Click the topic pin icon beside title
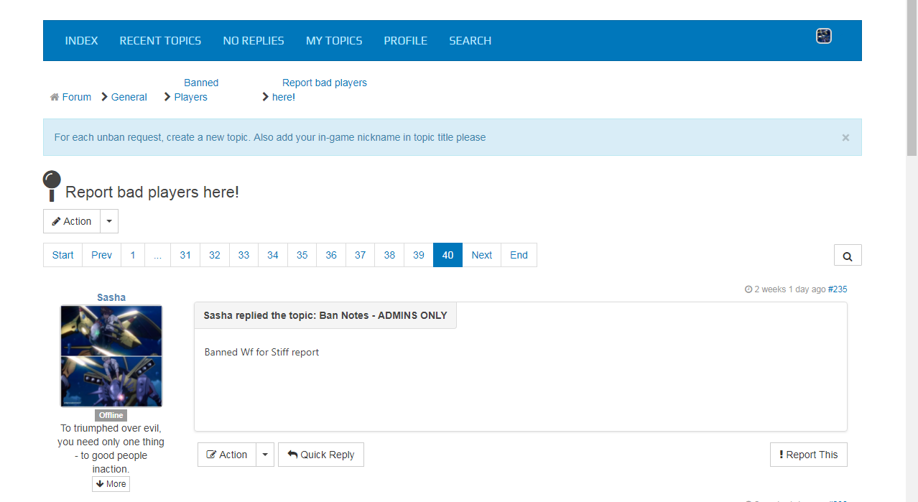Image resolution: width=918 pixels, height=502 pixels. [x=52, y=186]
